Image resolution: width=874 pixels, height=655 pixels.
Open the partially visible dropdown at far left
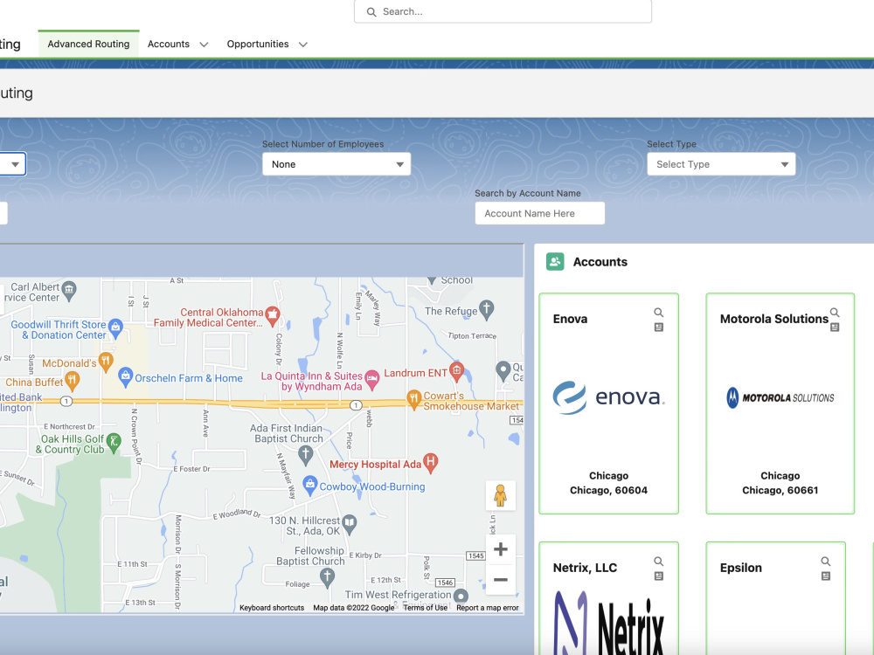(12, 164)
